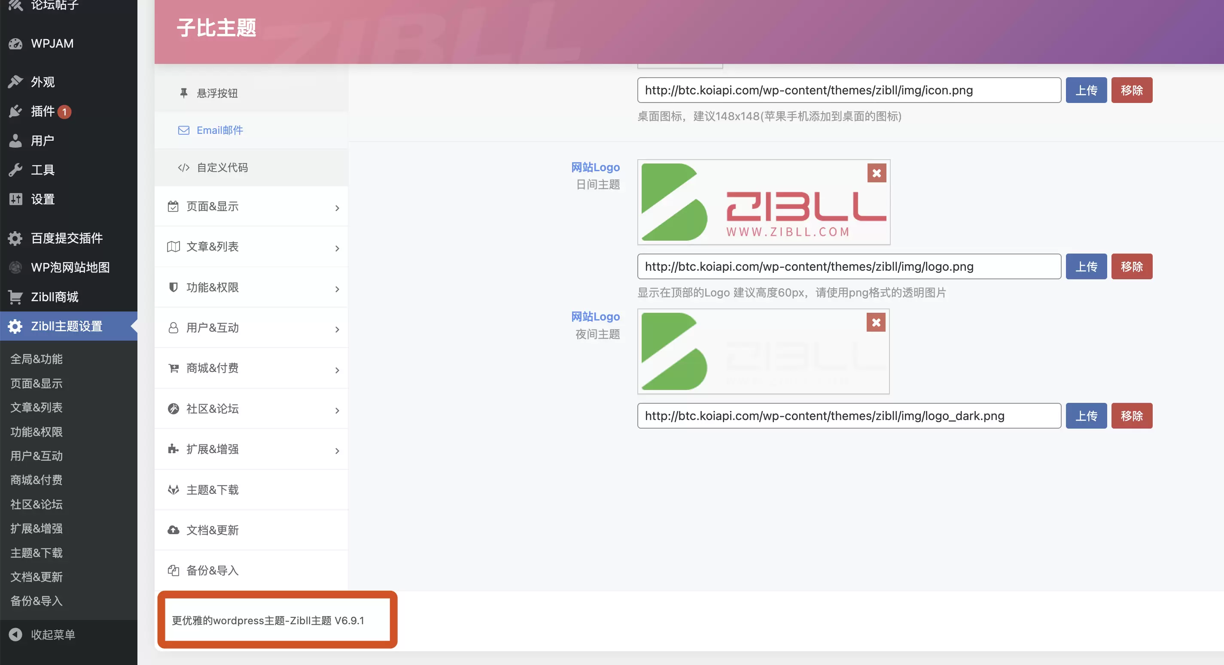
Task: Expand the 扩展&增强 chevron
Action: pos(337,451)
